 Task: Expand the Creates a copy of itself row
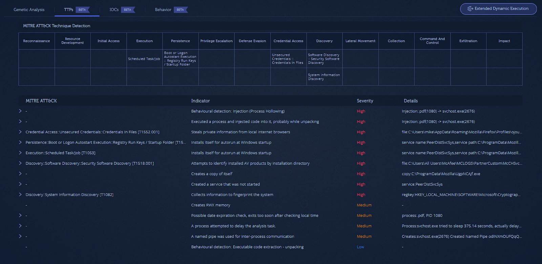pyautogui.click(x=20, y=174)
